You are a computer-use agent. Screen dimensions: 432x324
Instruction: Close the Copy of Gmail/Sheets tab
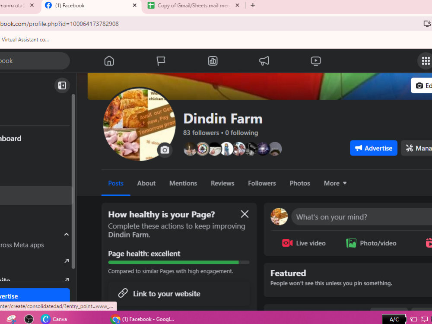point(237,6)
